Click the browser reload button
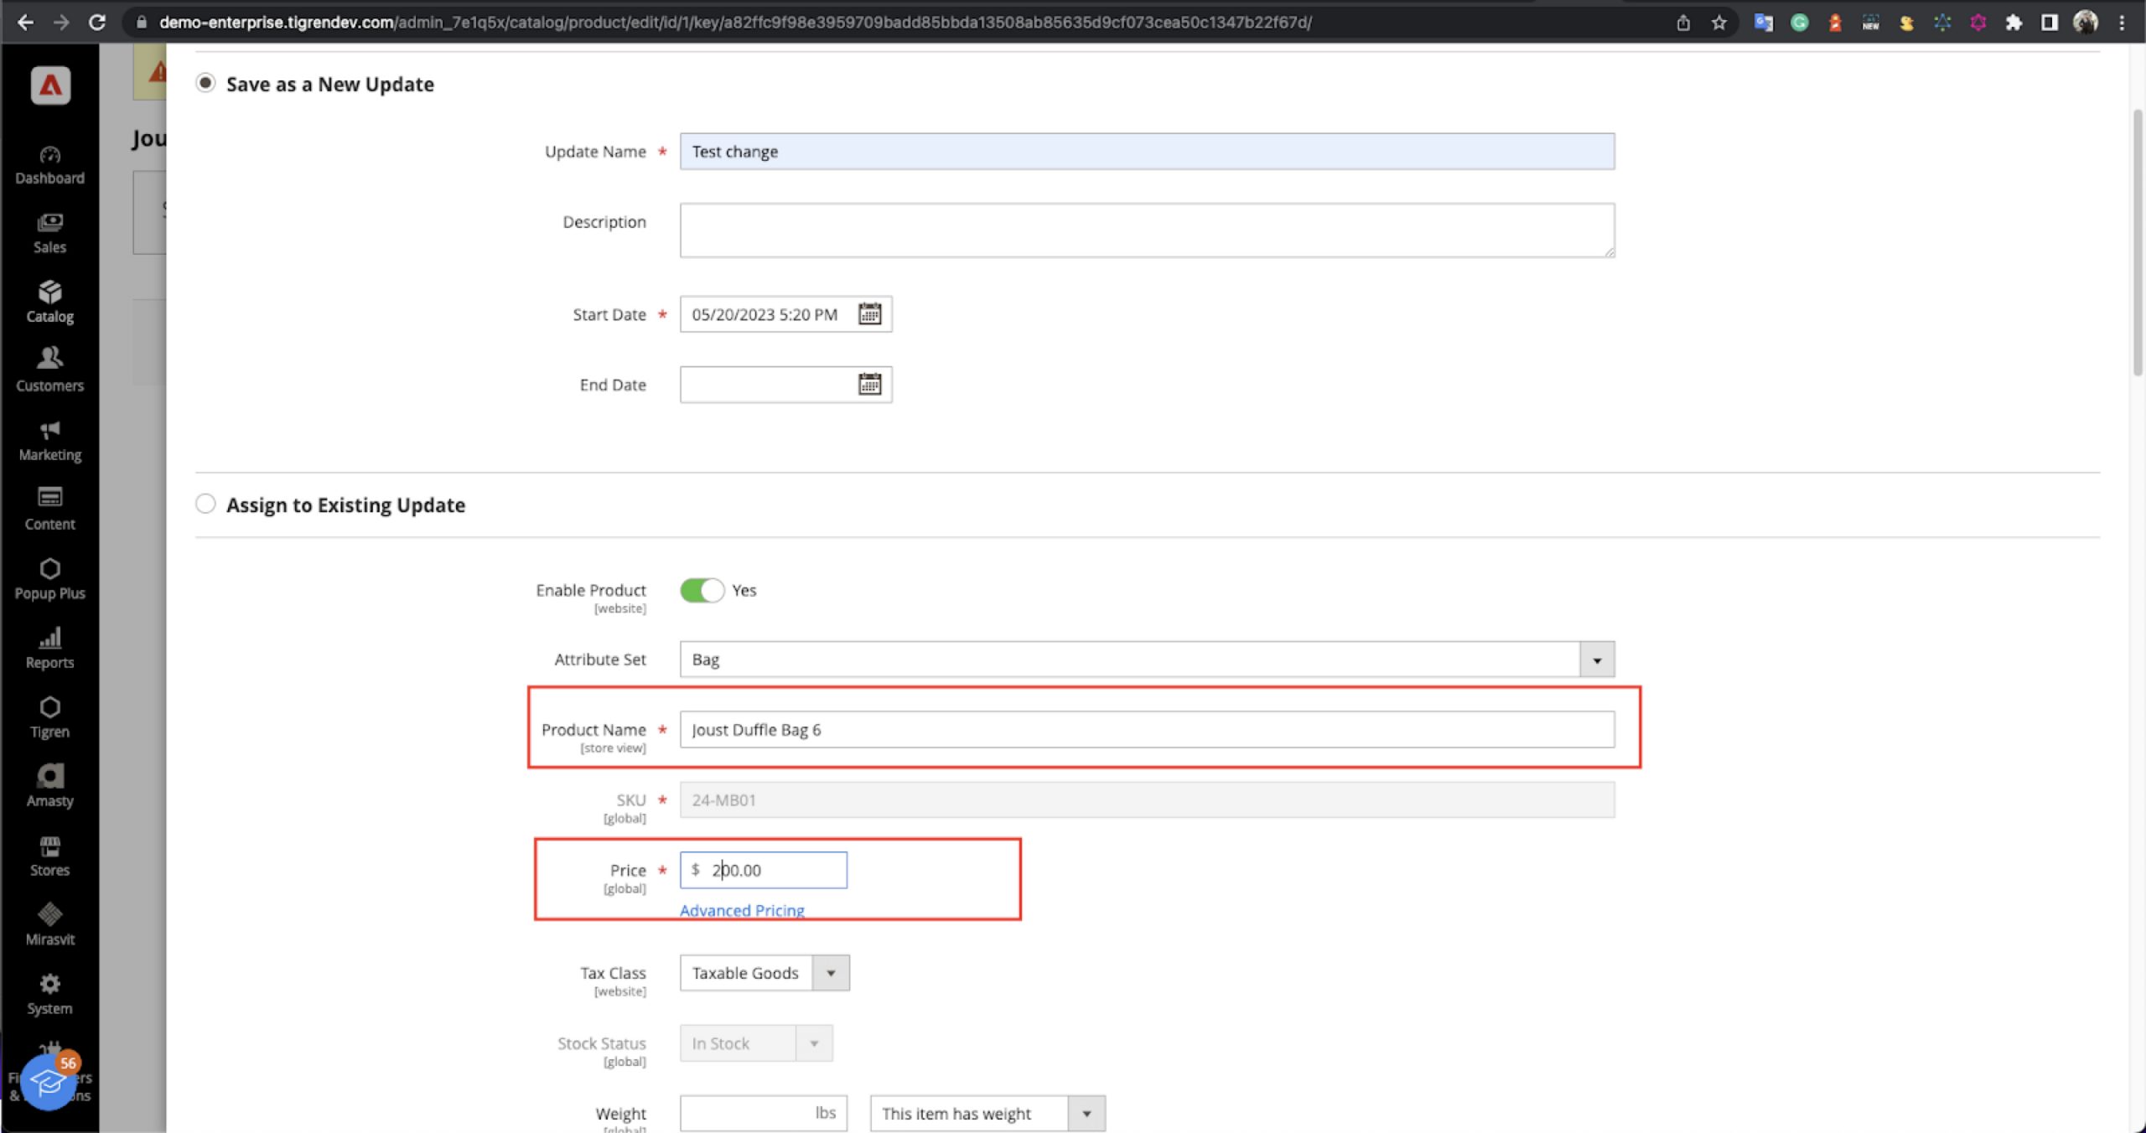Screen dimensions: 2146x1133 97,23
